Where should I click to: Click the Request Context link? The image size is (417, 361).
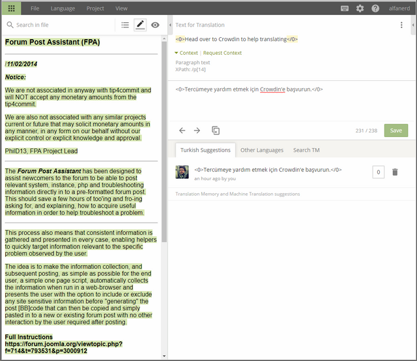coord(222,53)
